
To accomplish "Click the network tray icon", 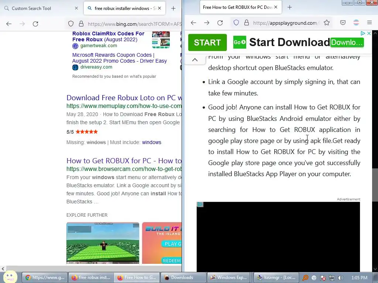I will click(x=332, y=278).
